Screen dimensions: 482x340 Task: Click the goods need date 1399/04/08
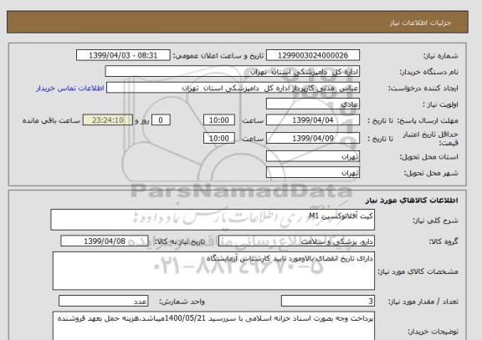pos(105,241)
